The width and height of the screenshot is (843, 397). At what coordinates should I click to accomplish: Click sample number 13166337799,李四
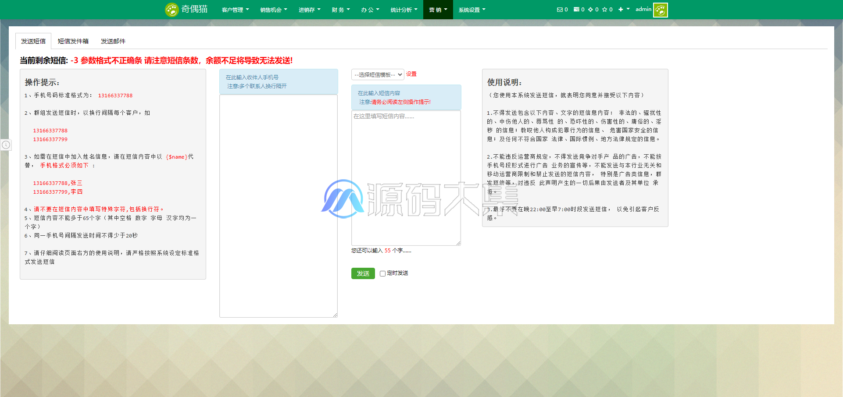57,192
